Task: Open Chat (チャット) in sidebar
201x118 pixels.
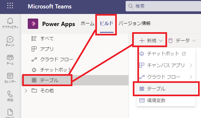Action: tap(10, 41)
